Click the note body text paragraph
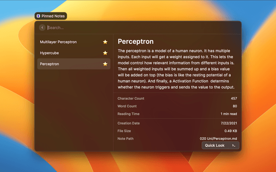Viewport: 276px width, 172px height. pos(176,69)
